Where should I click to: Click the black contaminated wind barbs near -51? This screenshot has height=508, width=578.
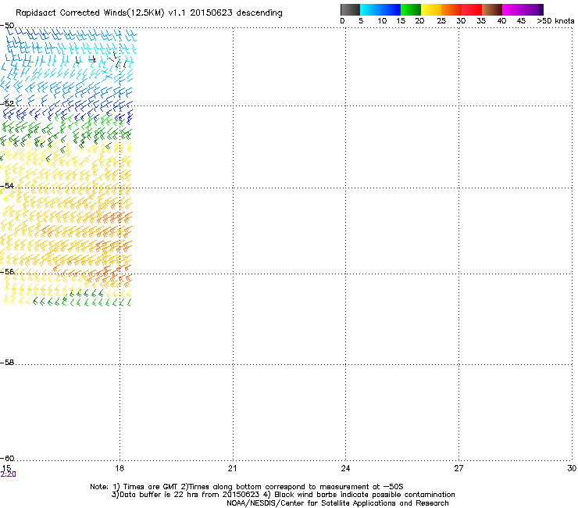tap(102, 60)
